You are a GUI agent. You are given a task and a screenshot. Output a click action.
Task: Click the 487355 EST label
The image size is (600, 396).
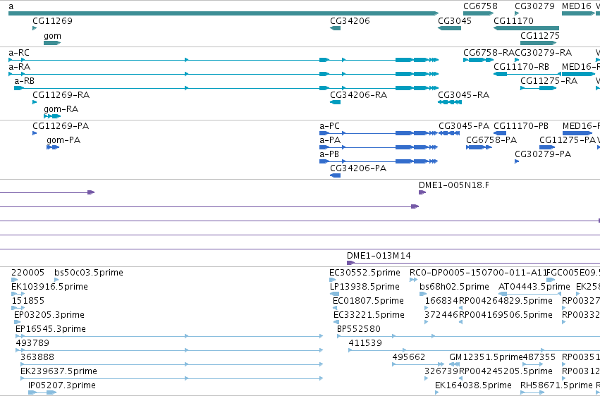(539, 358)
